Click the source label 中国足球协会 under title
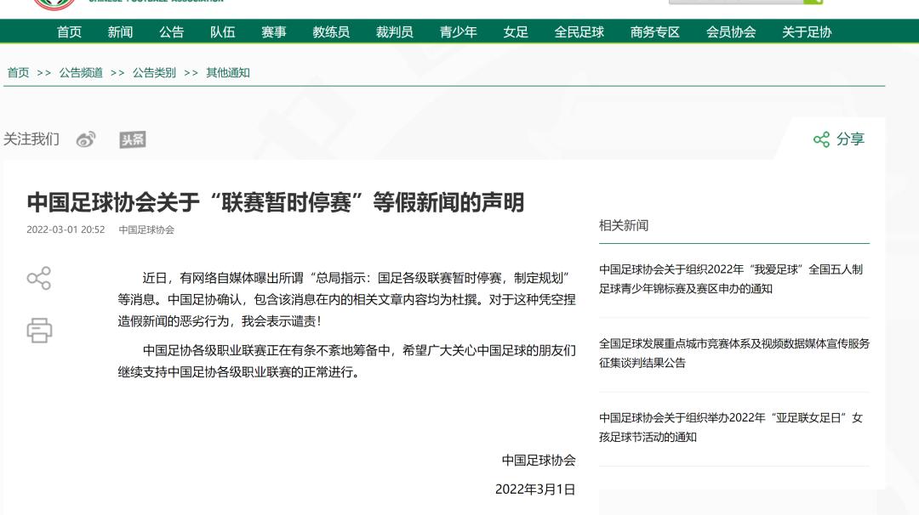 pos(146,230)
